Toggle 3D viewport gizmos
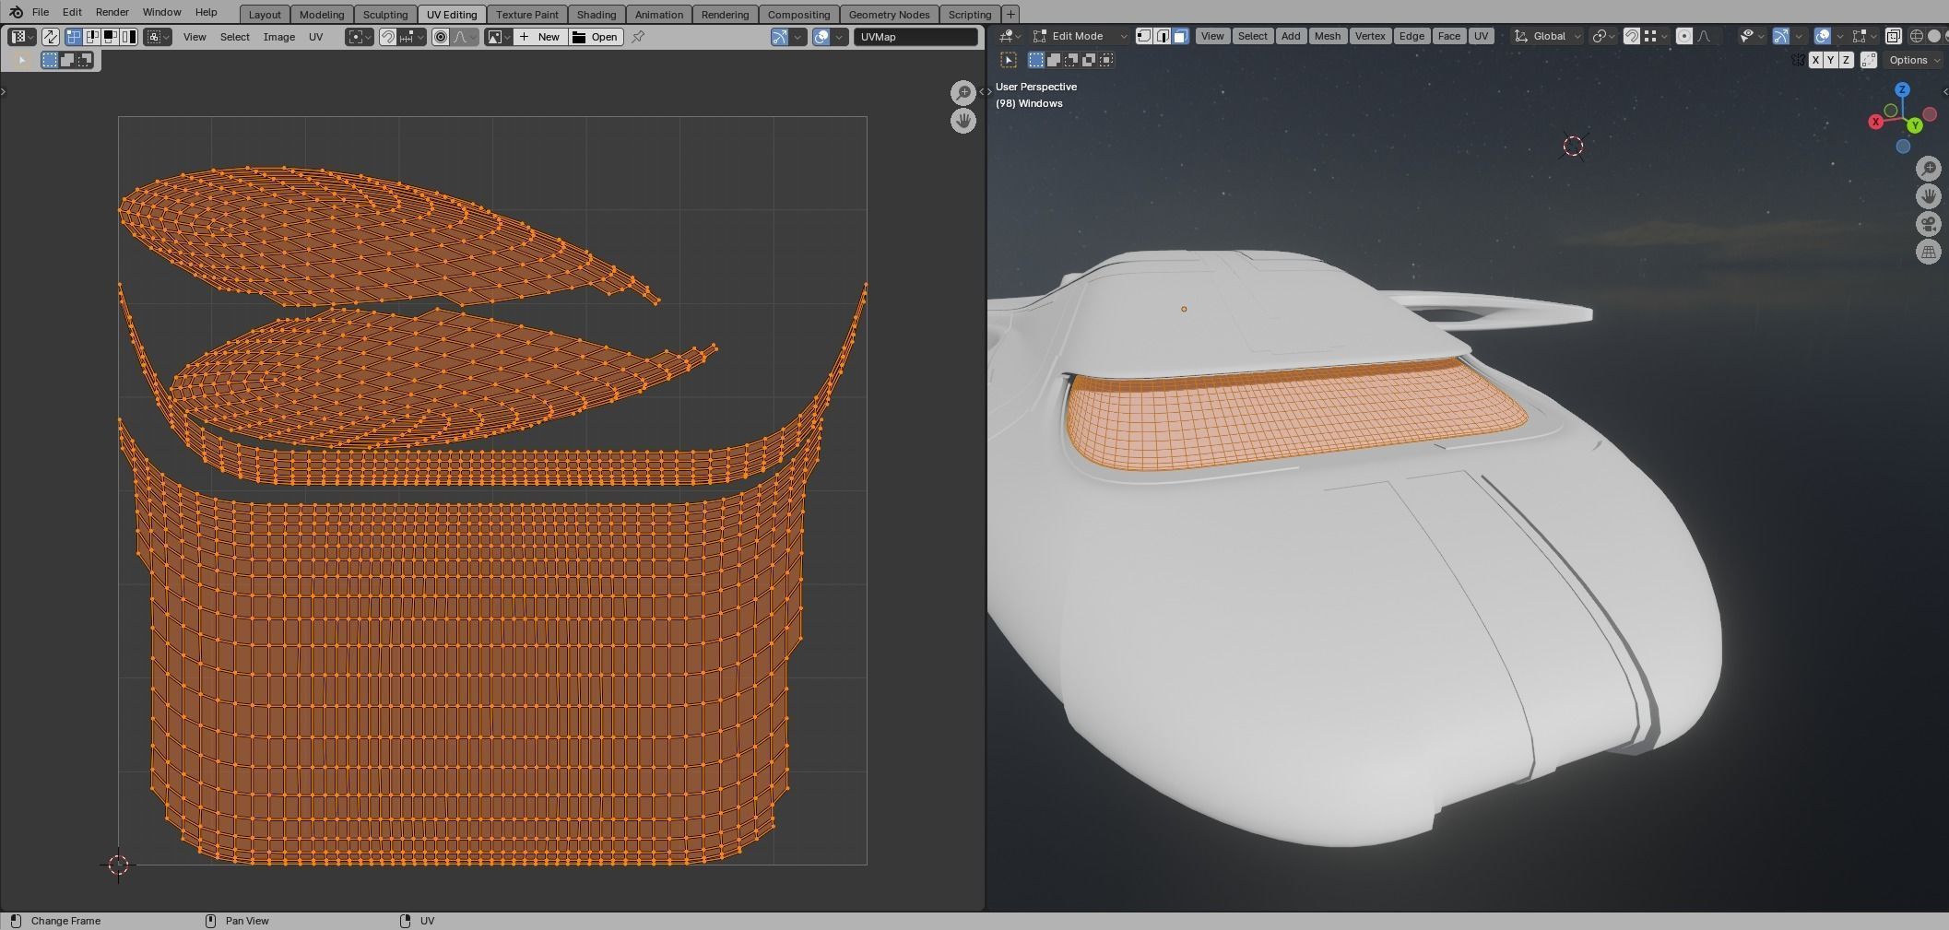Viewport: 1949px width, 930px height. [1781, 36]
